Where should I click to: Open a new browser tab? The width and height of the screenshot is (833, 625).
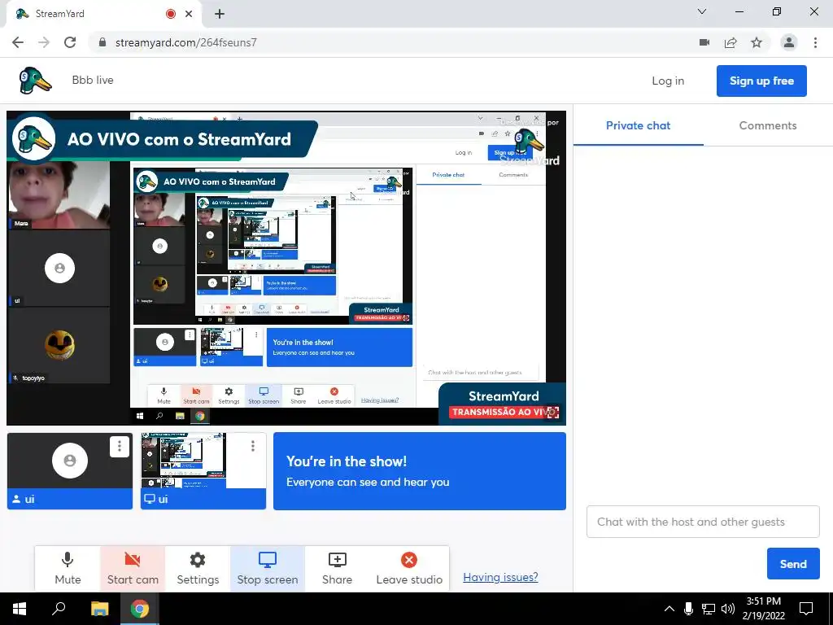click(220, 14)
